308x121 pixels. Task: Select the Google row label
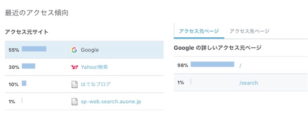coord(90,50)
